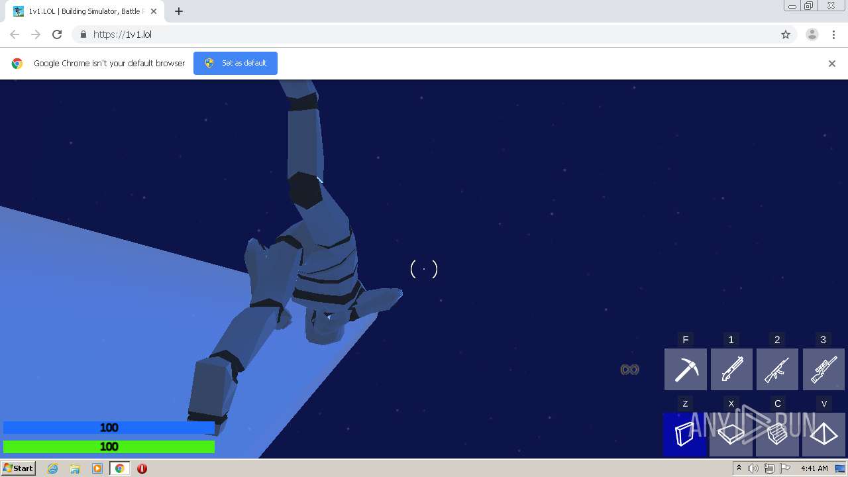Click the blue shield bar
The width and height of the screenshot is (848, 477).
click(x=109, y=428)
